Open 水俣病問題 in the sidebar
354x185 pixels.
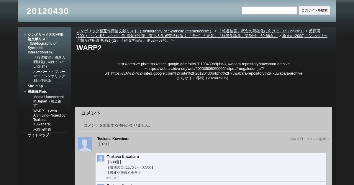click(42, 129)
